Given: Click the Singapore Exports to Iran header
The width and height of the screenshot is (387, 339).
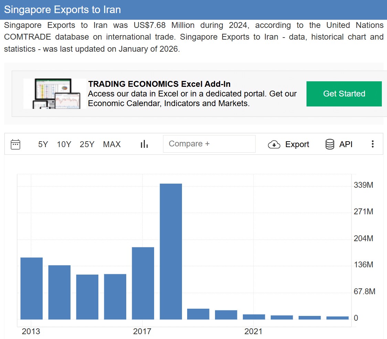Looking at the screenshot, I should (62, 10).
